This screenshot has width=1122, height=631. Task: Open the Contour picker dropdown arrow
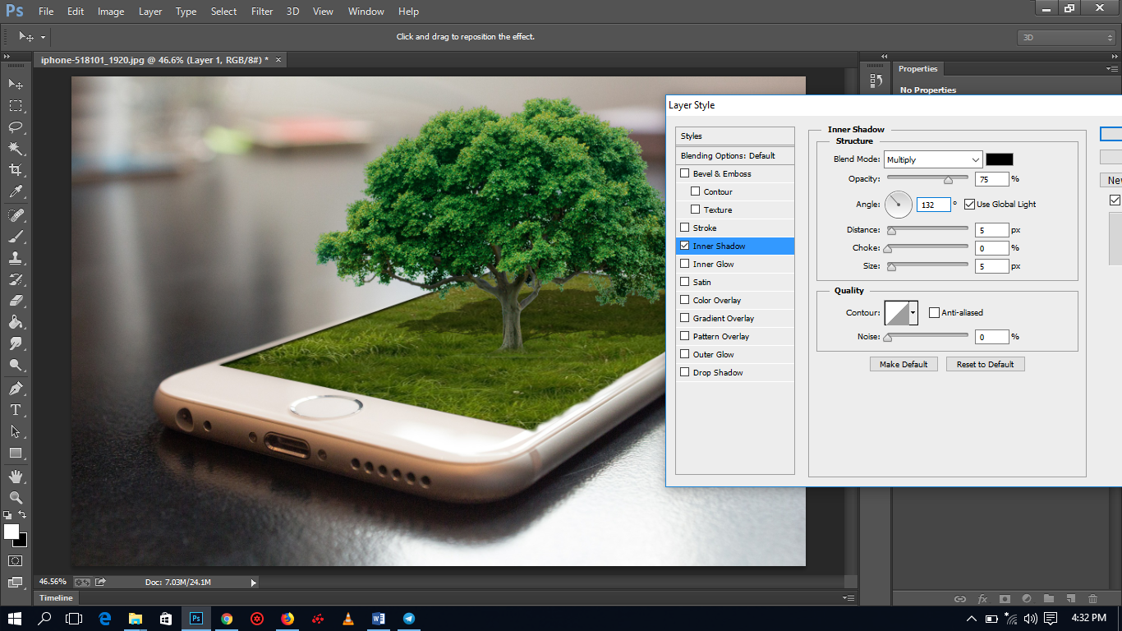pyautogui.click(x=913, y=312)
